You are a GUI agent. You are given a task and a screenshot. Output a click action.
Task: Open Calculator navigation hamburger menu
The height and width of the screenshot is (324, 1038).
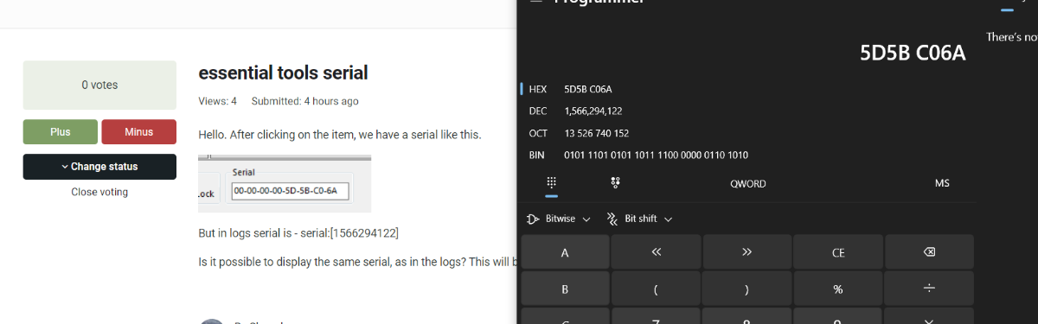536,3
